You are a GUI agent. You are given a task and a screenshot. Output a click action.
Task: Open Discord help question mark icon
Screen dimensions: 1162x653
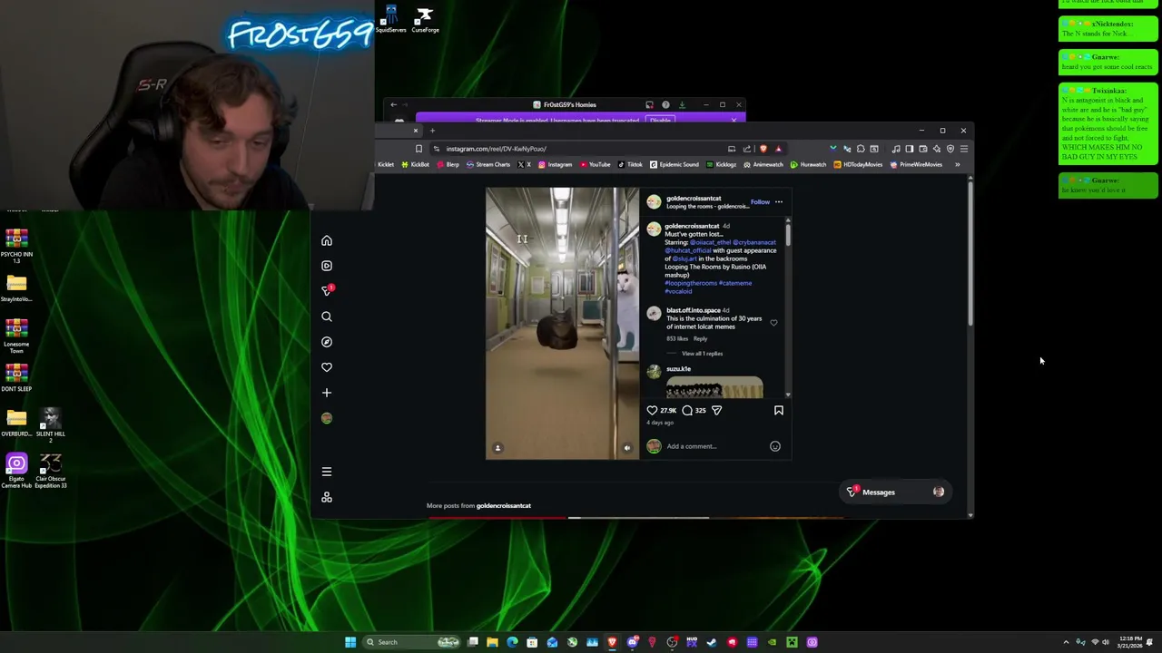[665, 105]
